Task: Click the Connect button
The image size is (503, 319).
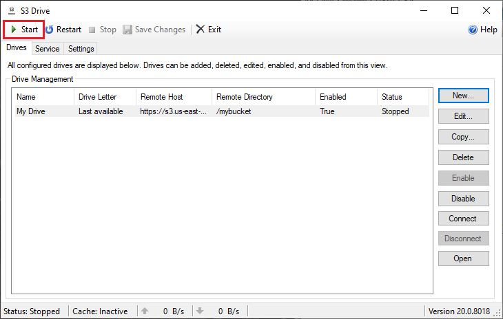Action: 464,219
